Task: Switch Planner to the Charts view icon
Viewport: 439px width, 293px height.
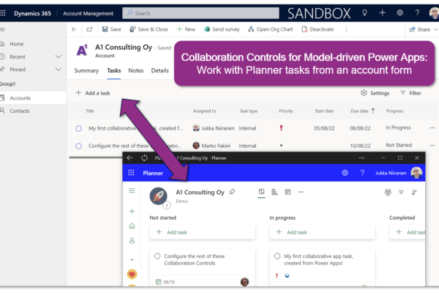Action: (x=274, y=192)
